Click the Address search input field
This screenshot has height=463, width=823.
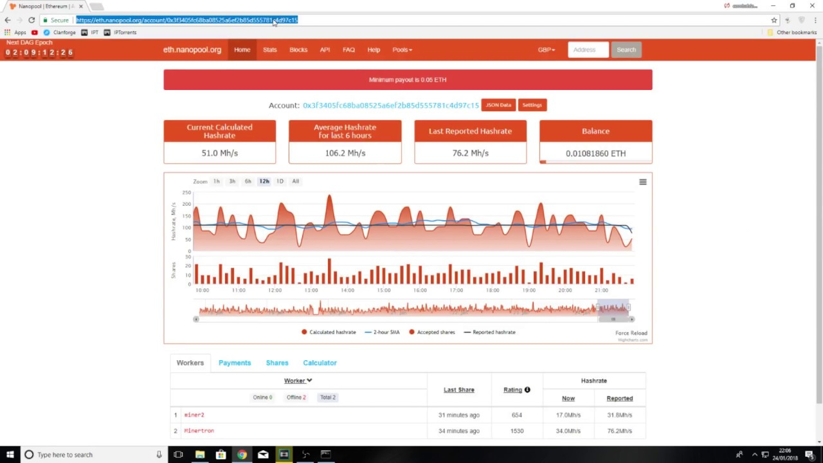(x=588, y=50)
